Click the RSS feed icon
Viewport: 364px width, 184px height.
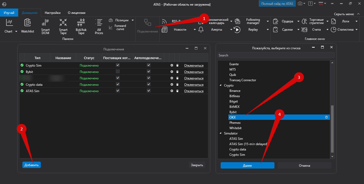pyautogui.click(x=164, y=21)
